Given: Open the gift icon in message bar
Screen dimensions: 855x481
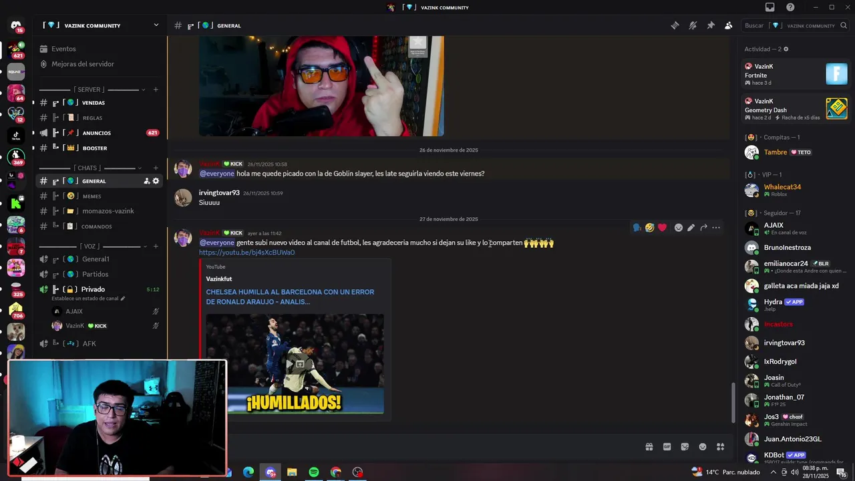Looking at the screenshot, I should (x=649, y=447).
